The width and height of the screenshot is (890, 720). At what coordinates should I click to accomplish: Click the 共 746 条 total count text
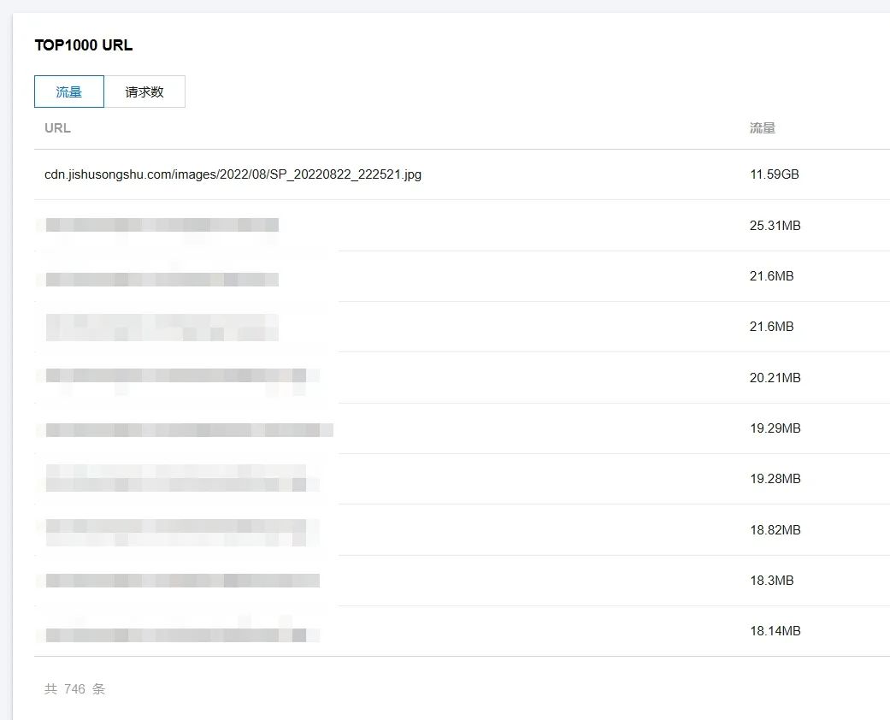pos(75,688)
